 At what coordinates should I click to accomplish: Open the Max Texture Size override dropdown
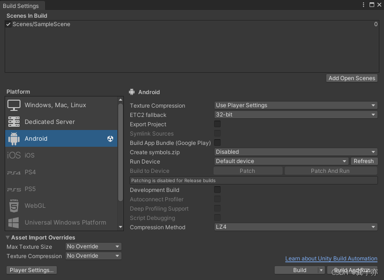93,246
